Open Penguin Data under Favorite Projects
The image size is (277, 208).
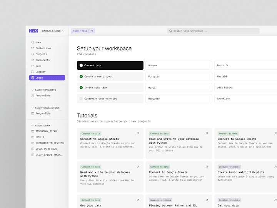(x=43, y=96)
